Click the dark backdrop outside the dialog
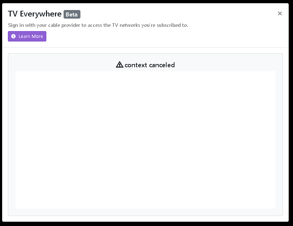Screen dimensions: 293x226 tap(291, 114)
